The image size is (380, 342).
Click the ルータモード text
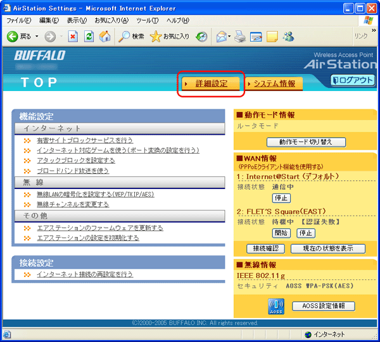(x=258, y=126)
